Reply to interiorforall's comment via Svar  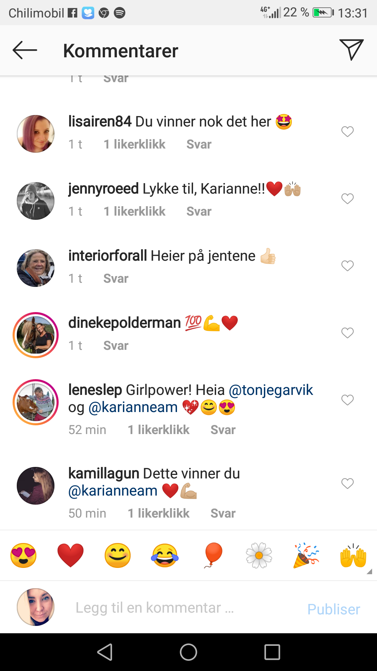click(116, 279)
